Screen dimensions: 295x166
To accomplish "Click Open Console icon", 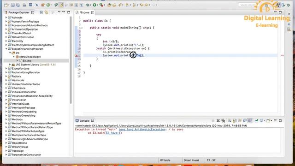I will tap(268, 121).
